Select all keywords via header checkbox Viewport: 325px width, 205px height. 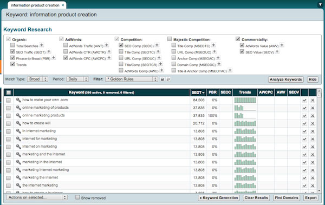9,92
